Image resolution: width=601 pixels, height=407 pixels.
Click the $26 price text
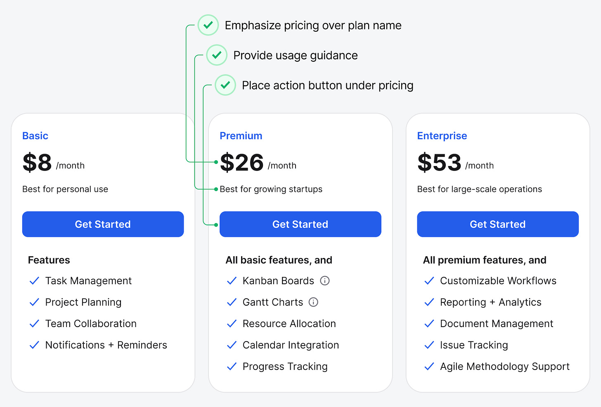pos(242,162)
